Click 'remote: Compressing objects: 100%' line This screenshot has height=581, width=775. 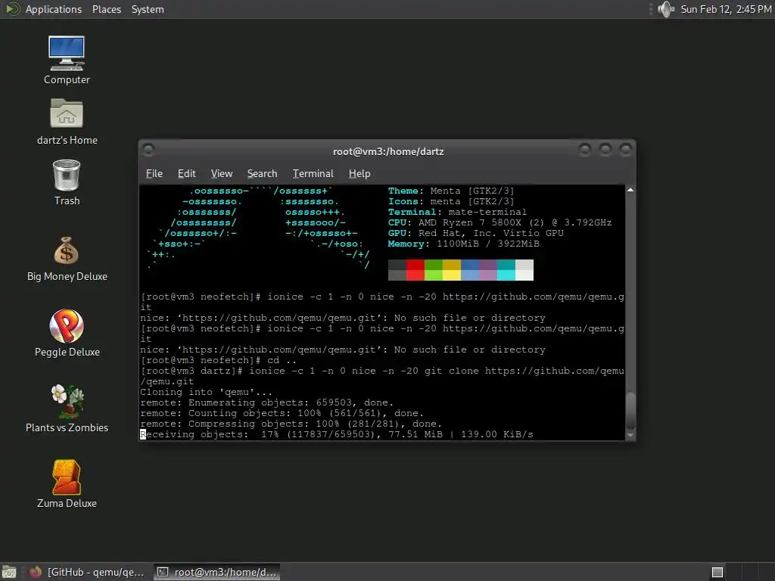point(291,424)
